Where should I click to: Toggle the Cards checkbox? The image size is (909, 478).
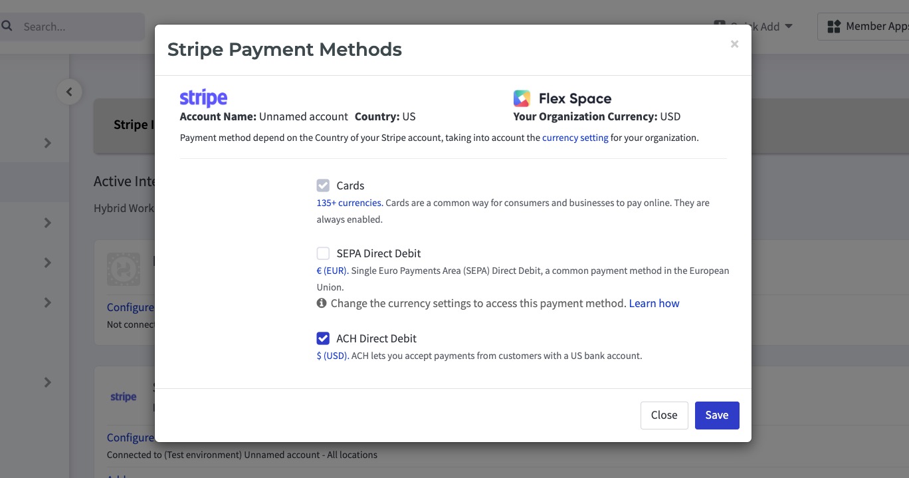pyautogui.click(x=323, y=185)
